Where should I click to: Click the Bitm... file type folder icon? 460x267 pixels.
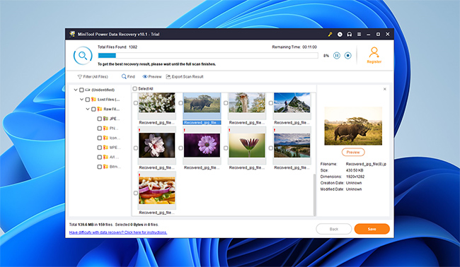coord(105,167)
